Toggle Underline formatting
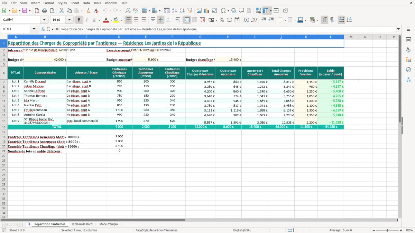 point(94,20)
